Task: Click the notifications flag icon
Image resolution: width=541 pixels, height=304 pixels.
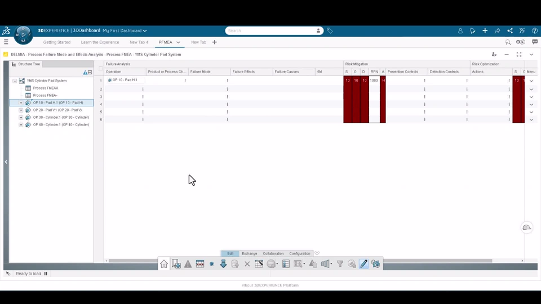Action: (473, 30)
